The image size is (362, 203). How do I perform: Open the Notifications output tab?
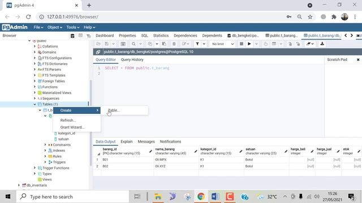170,142
